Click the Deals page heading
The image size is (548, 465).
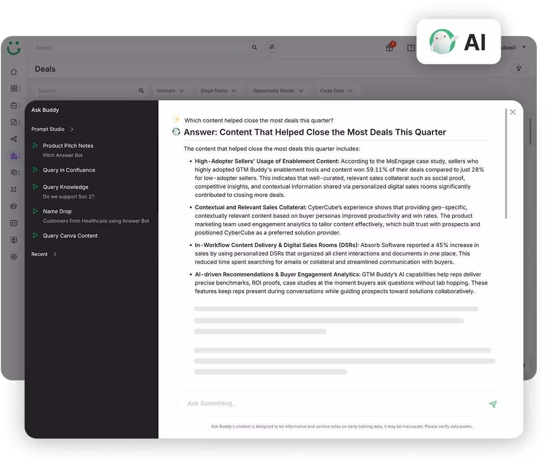[45, 69]
